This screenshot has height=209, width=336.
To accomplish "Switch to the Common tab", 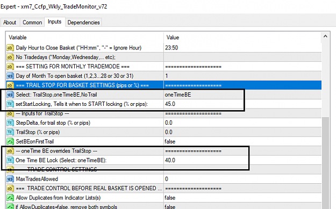I will point(32,23).
